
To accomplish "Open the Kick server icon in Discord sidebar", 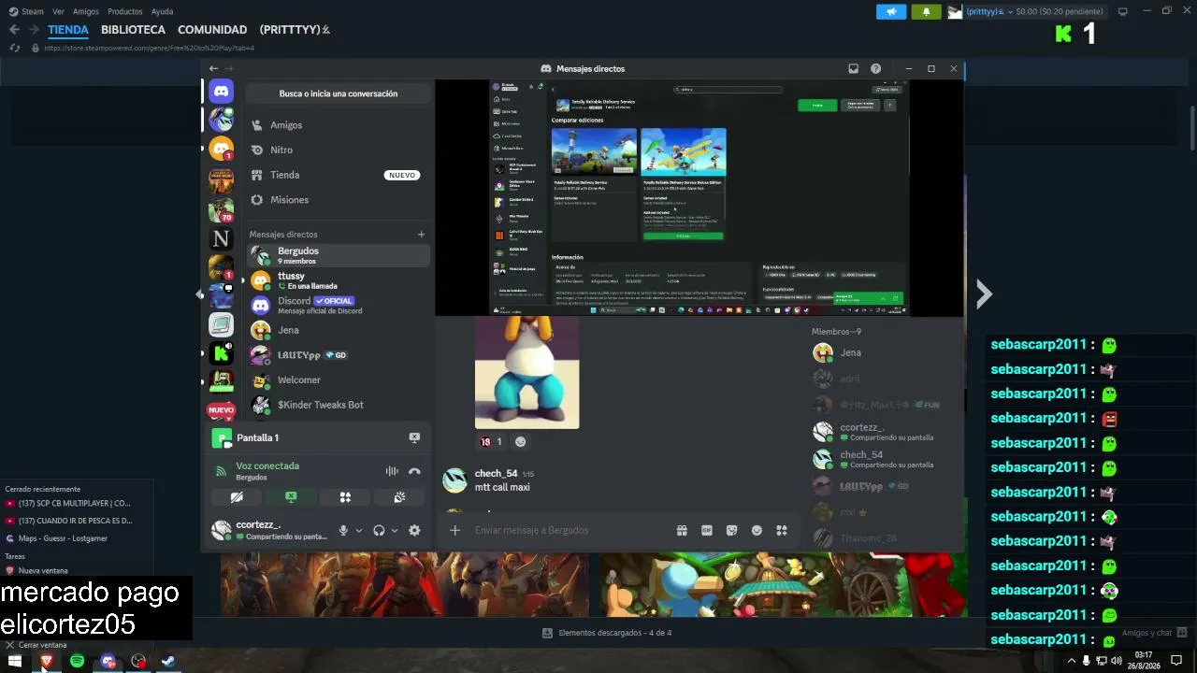I will (x=221, y=353).
